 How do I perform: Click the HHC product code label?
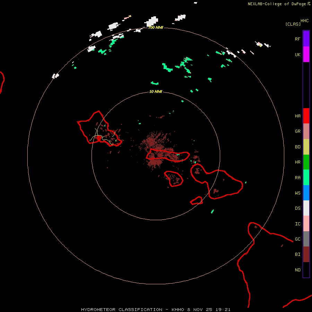coord(304,21)
